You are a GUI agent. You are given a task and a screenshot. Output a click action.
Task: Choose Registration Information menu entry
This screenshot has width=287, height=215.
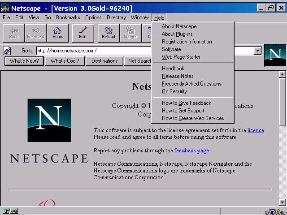coord(193,42)
